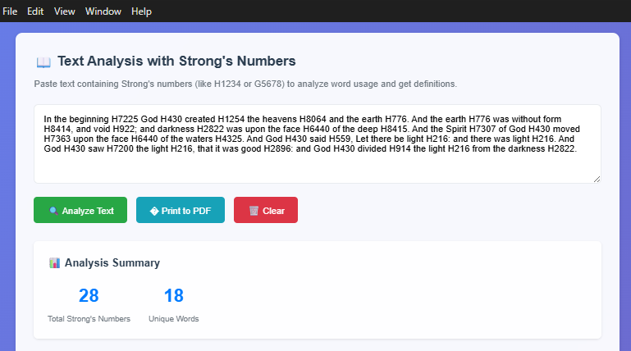Open the Window menu
Viewport: 631px width, 351px height.
[103, 11]
